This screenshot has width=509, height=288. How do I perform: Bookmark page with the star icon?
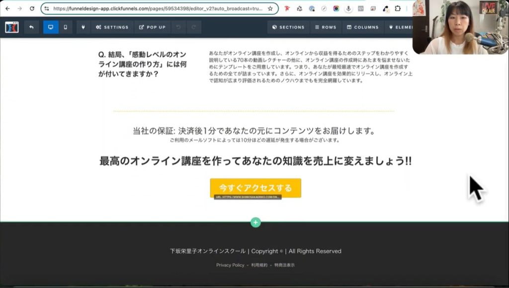(270, 8)
